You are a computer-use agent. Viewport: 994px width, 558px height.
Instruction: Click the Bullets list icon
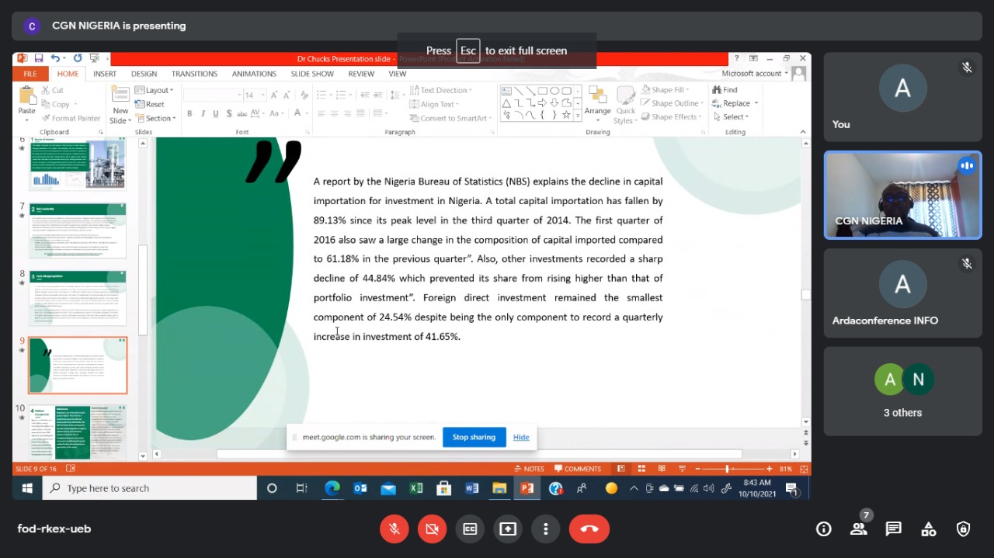click(321, 95)
